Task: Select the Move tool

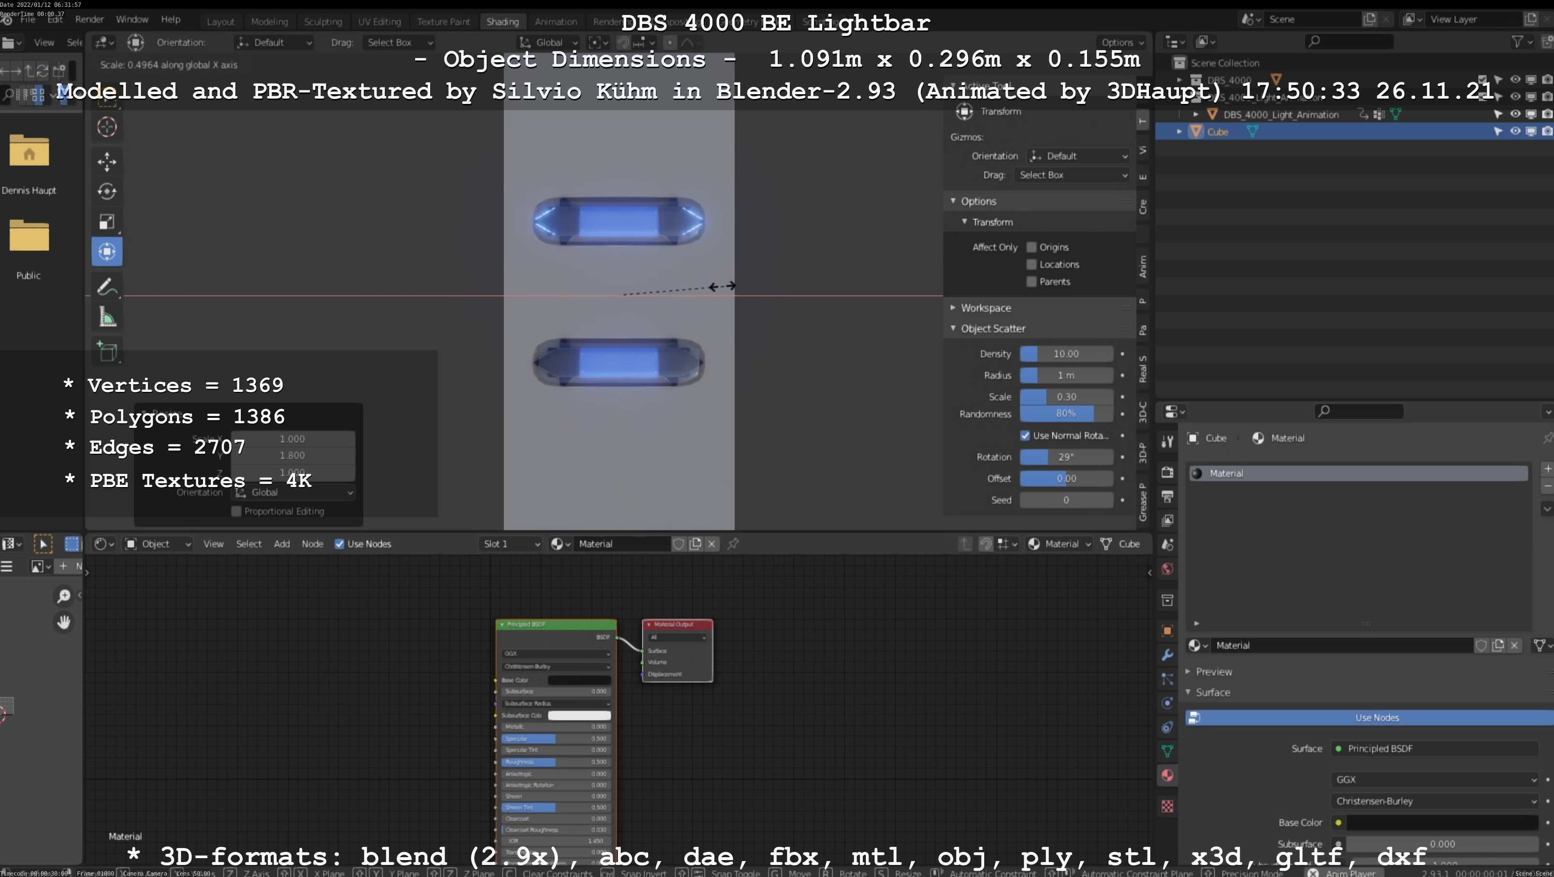Action: click(x=107, y=162)
